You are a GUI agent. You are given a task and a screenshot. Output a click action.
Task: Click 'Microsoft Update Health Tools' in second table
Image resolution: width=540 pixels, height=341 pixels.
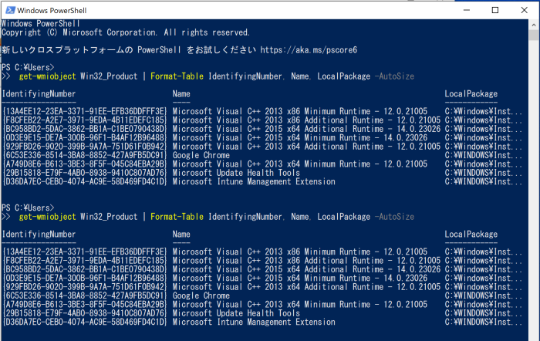pyautogui.click(x=236, y=313)
